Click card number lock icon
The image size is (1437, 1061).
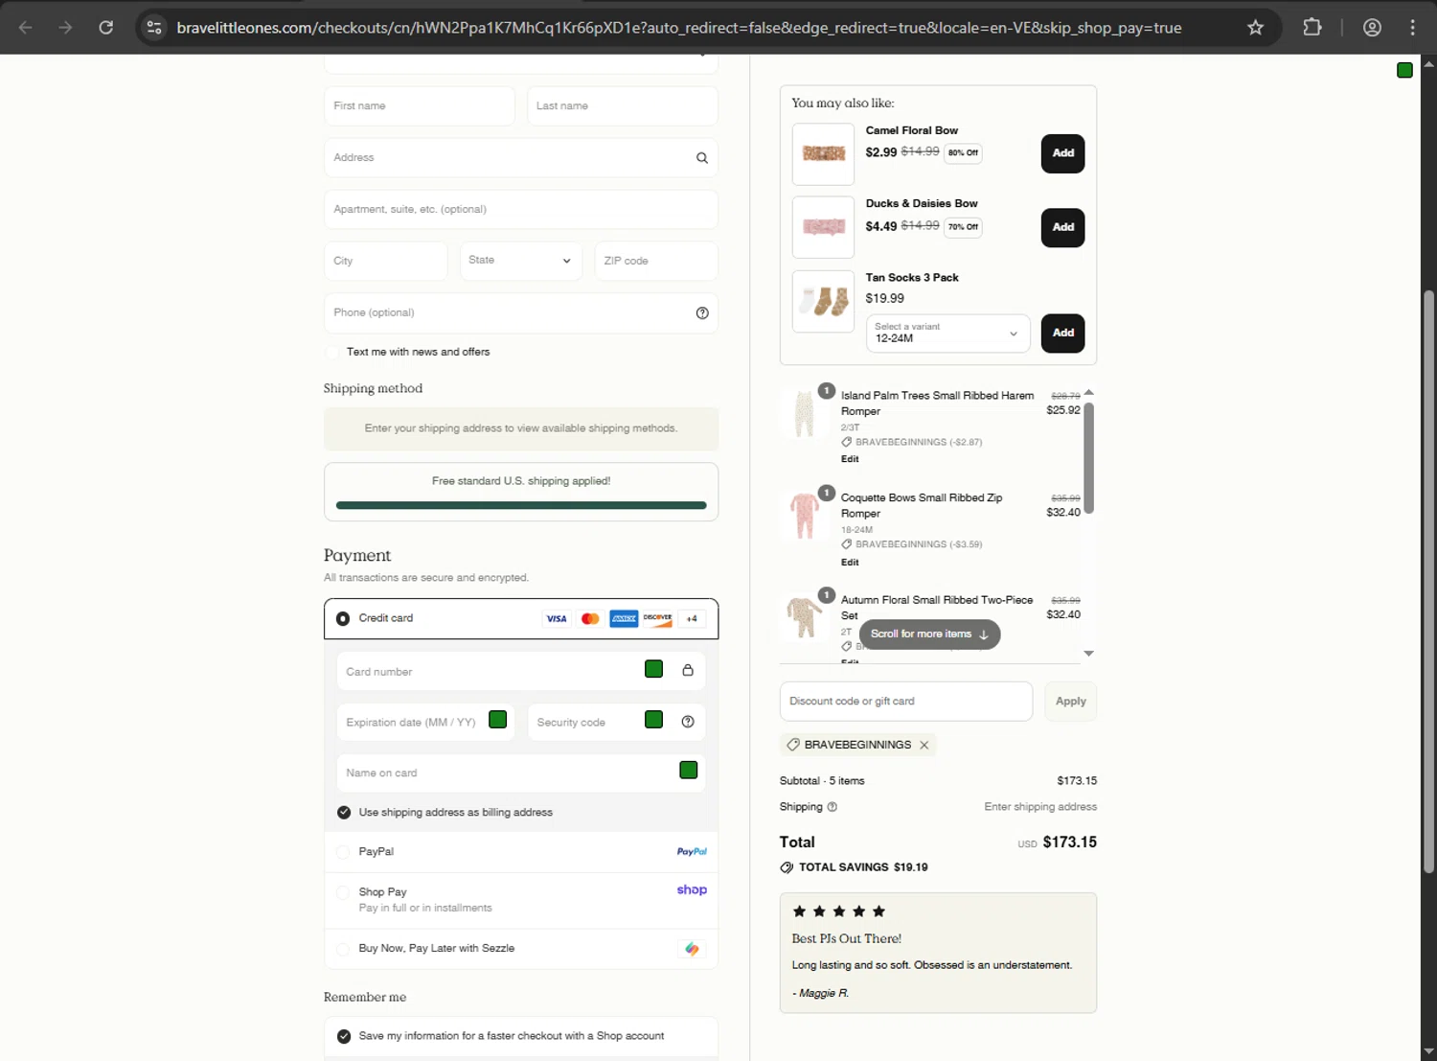click(688, 670)
